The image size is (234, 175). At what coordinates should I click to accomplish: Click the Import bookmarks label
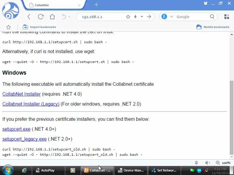[x=43, y=27]
